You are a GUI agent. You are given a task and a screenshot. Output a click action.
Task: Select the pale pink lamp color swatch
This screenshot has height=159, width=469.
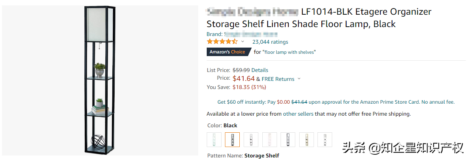[x=270, y=140]
